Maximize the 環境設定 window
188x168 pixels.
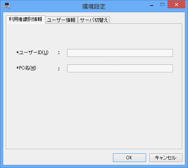[162, 5]
